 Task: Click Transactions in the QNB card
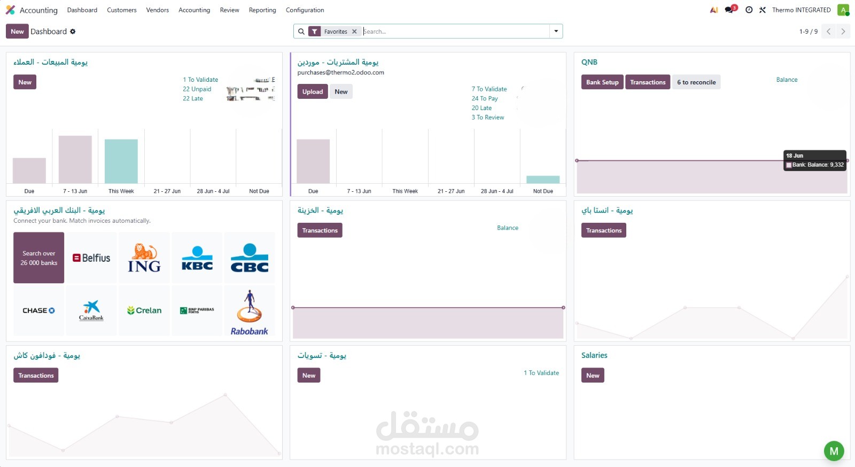[x=648, y=82]
